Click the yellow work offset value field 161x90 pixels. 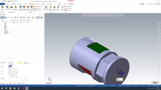[20, 63]
